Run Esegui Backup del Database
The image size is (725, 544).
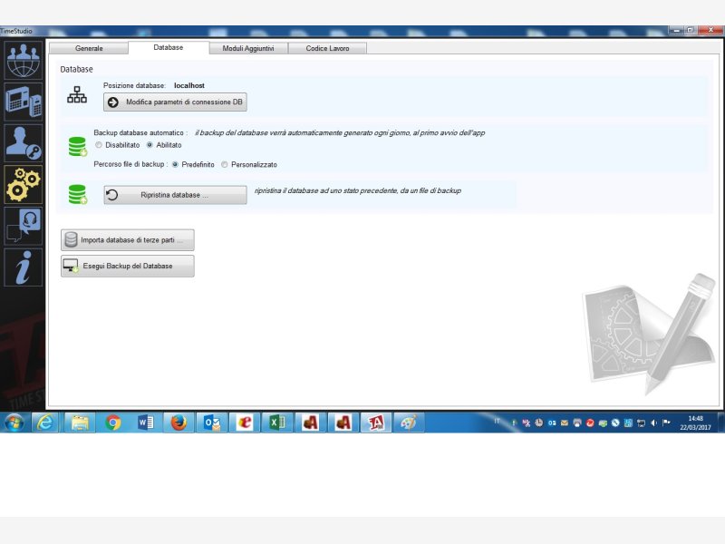127,266
